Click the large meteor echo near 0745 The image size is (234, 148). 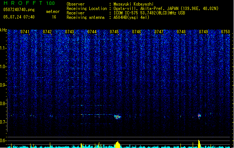pos(118,117)
